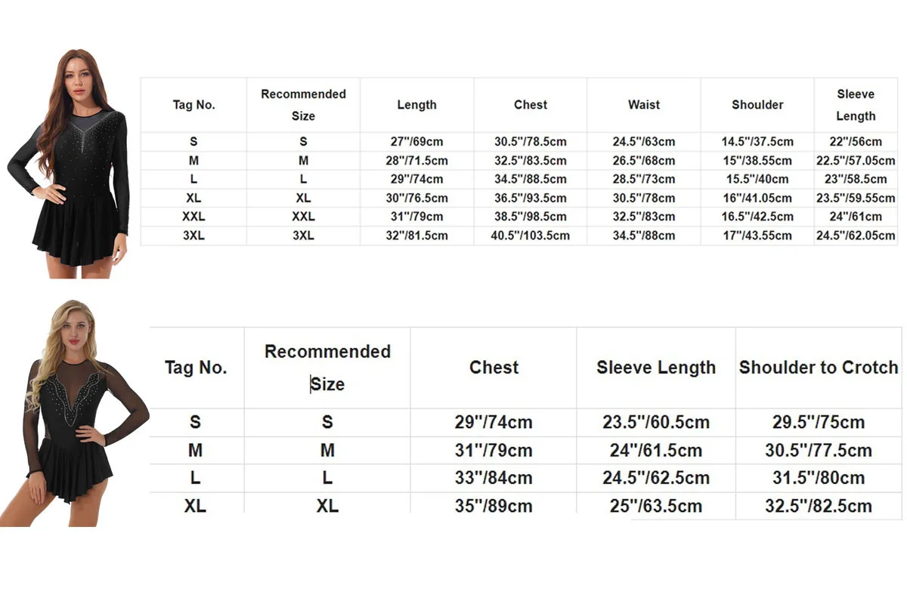Select the 24.5''/63cm waist cell

click(x=644, y=142)
